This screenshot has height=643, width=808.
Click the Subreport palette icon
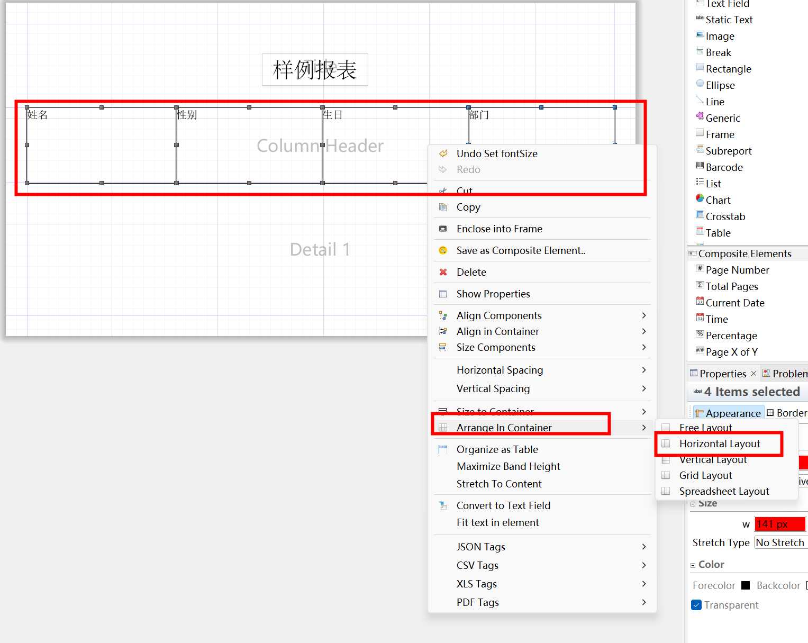pos(700,150)
